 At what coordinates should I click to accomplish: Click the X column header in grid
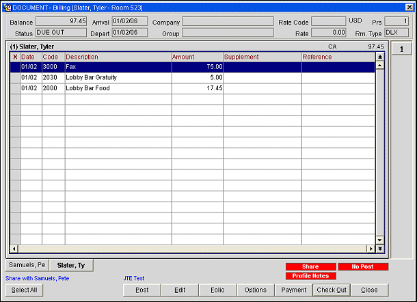(15, 57)
